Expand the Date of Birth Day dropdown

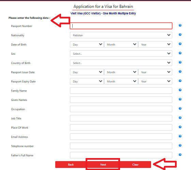click(87, 44)
